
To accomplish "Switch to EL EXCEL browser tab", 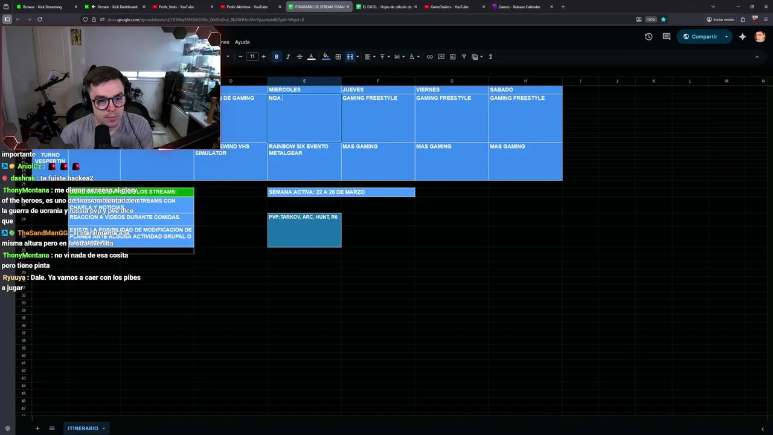I will [386, 7].
